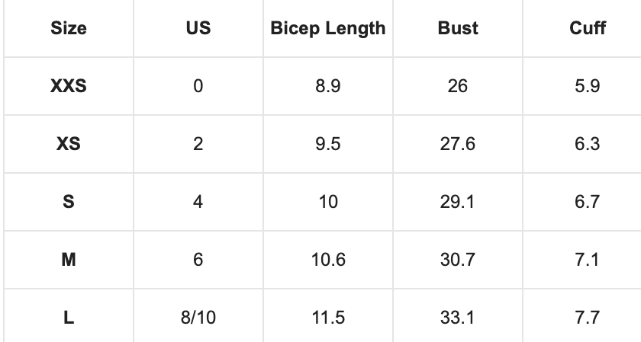Select the 29.1 bust measurement cell

[458, 202]
